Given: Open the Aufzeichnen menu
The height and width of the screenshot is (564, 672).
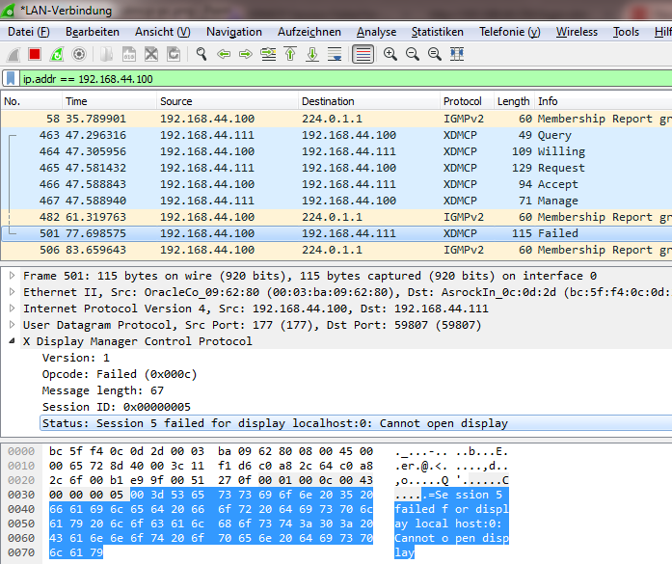Looking at the screenshot, I should [x=309, y=32].
